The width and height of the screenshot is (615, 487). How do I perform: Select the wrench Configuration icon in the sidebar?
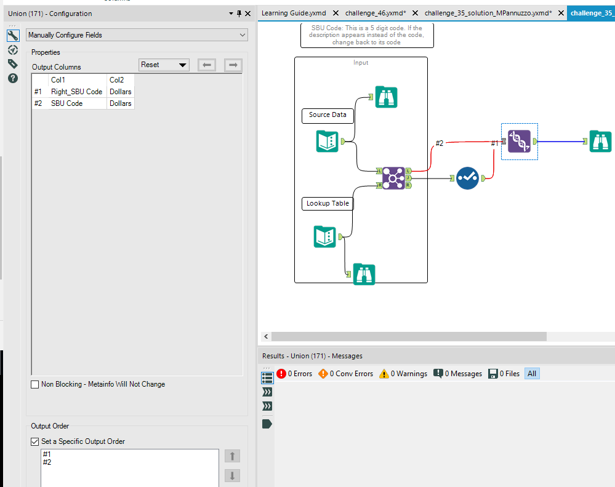[12, 35]
